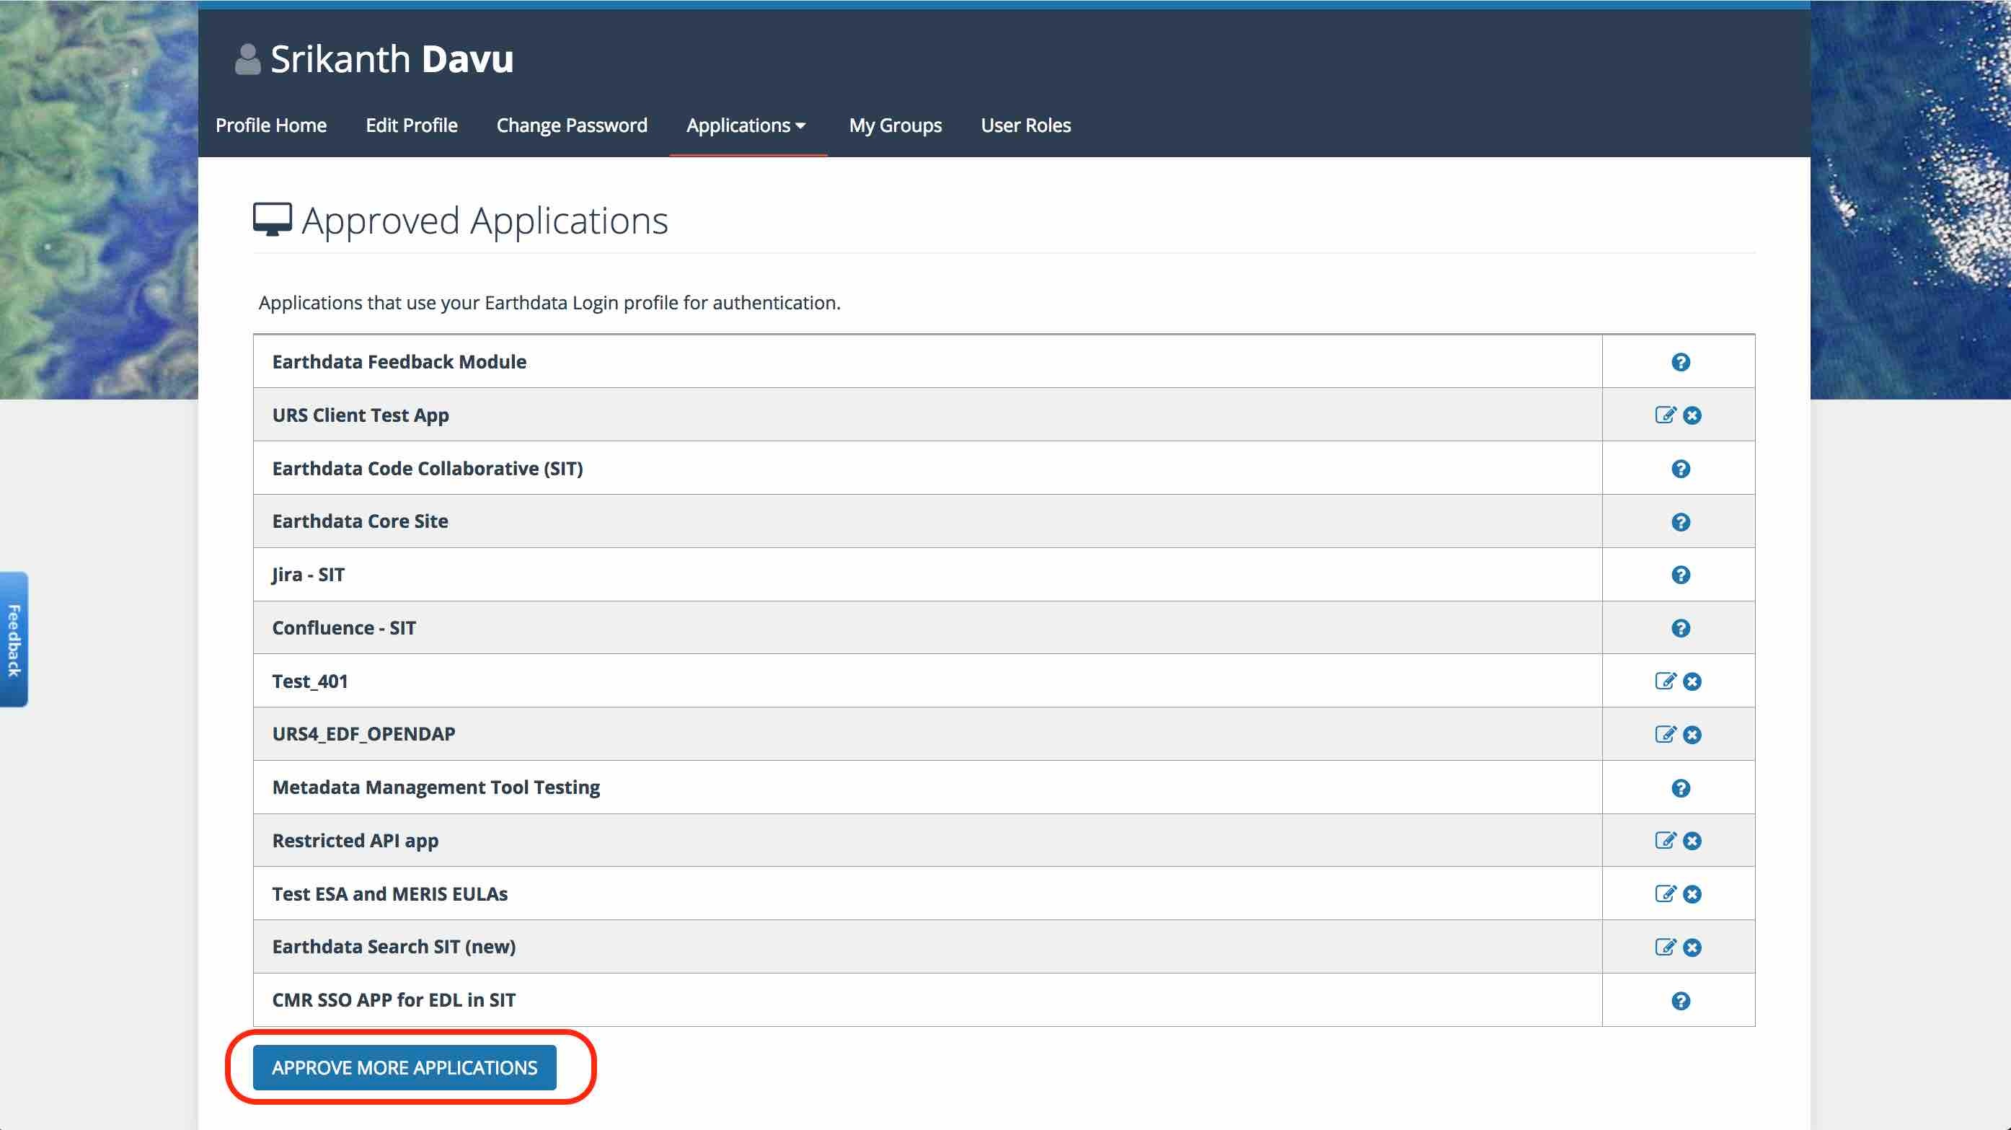Image resolution: width=2011 pixels, height=1130 pixels.
Task: Click Approve More Applications button
Action: point(405,1067)
